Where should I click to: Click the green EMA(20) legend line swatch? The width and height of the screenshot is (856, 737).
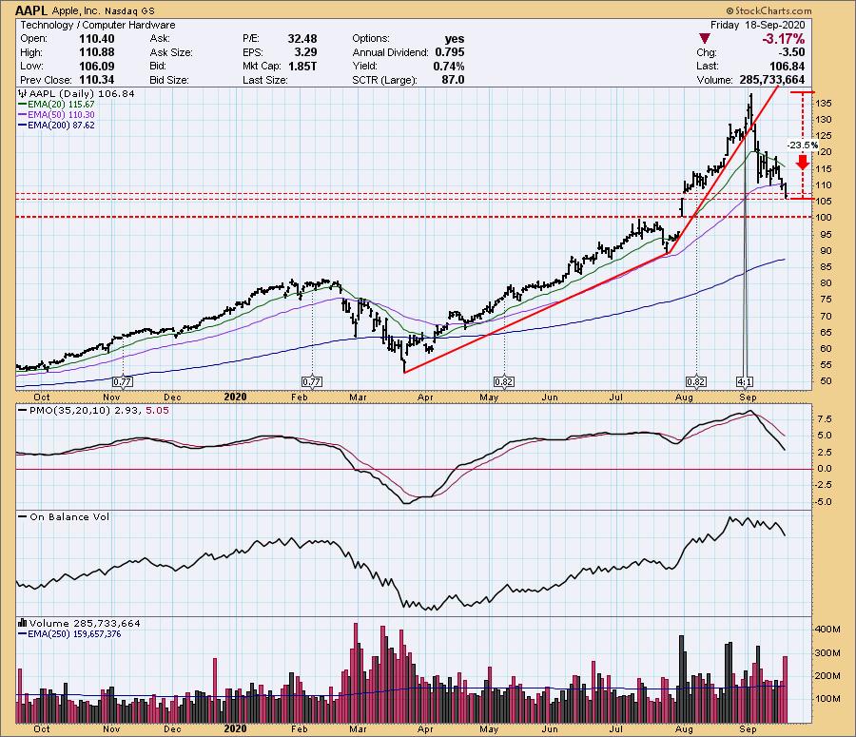tap(23, 105)
